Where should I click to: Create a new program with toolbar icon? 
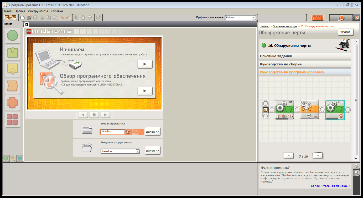(23, 18)
